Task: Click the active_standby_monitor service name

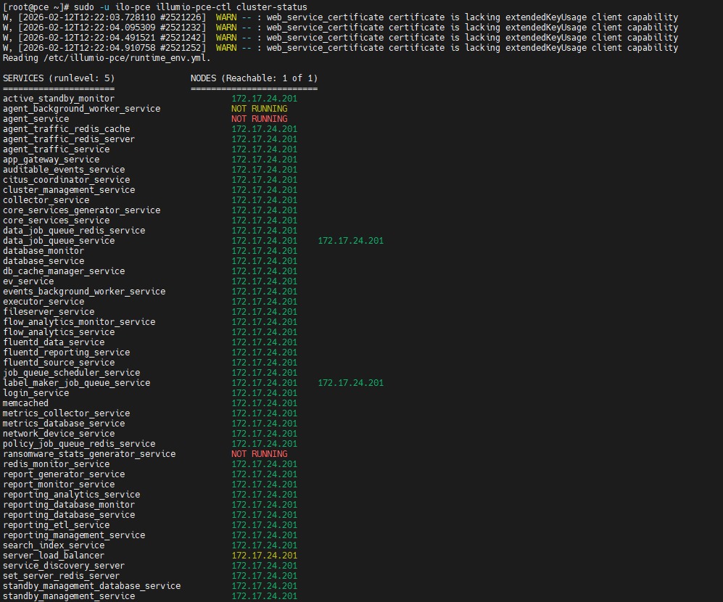Action: coord(59,98)
